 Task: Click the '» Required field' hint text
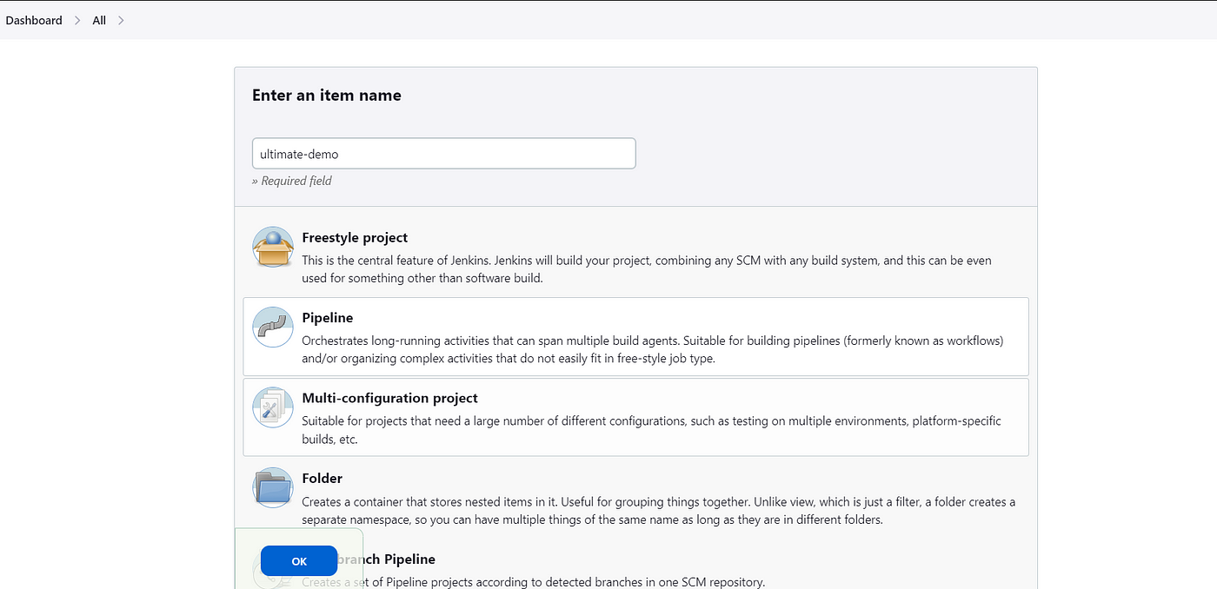(x=292, y=181)
